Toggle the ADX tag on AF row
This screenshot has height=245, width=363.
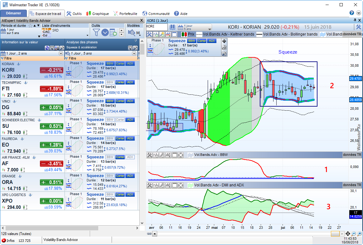[130, 157]
